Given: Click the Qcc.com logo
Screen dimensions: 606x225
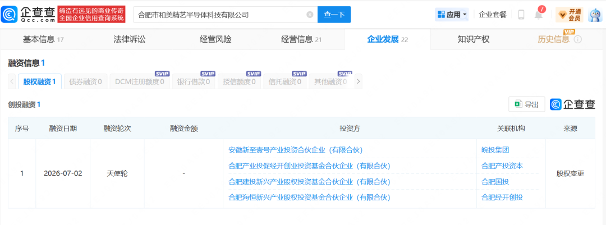Looking at the screenshot, I should 28,14.
